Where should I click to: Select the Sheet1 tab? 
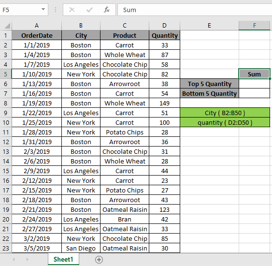coord(63,259)
